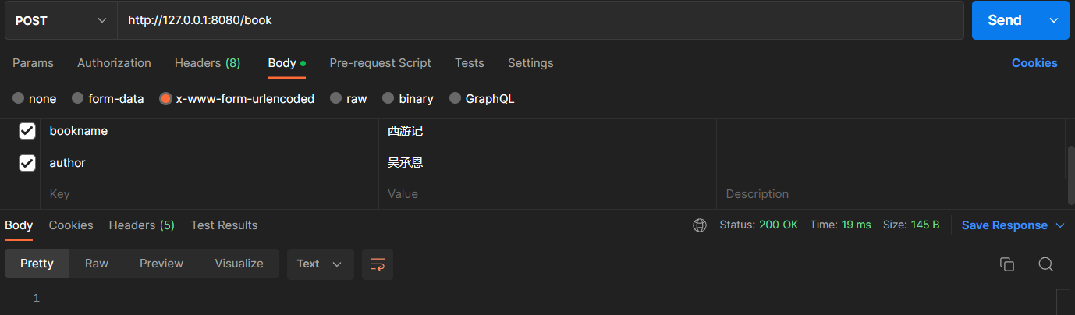Click the request URL field
Viewport: 1075px width, 315px height.
click(x=538, y=20)
